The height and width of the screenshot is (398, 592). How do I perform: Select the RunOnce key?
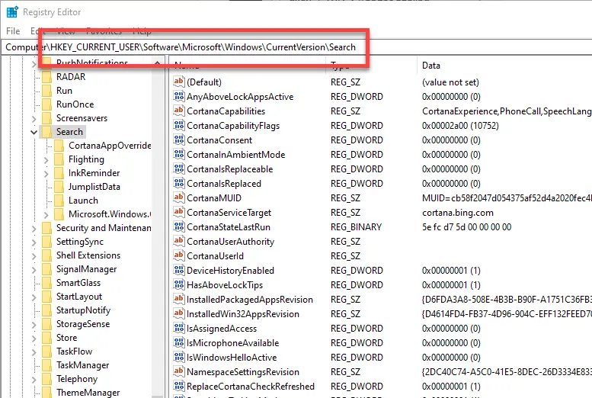[x=75, y=104]
